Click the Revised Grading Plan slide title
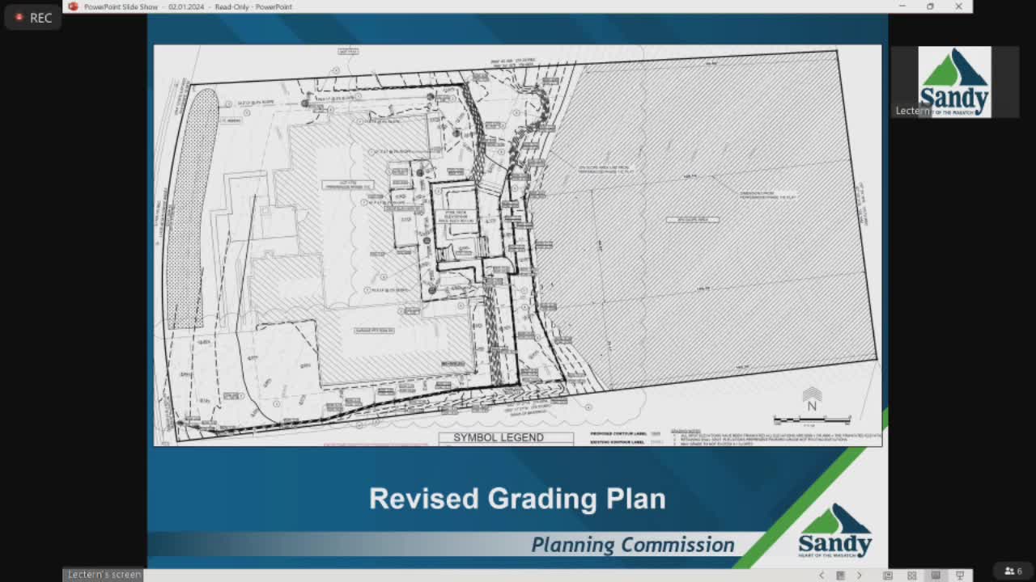Viewport: 1036px width, 582px height. coord(517,499)
